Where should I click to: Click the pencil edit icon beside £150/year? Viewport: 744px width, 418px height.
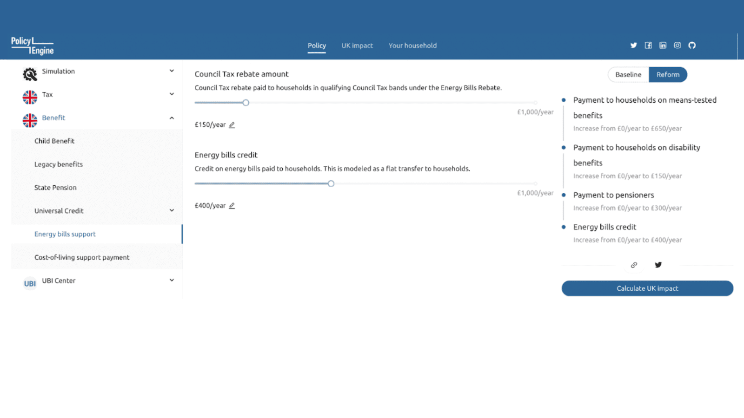[x=232, y=125]
